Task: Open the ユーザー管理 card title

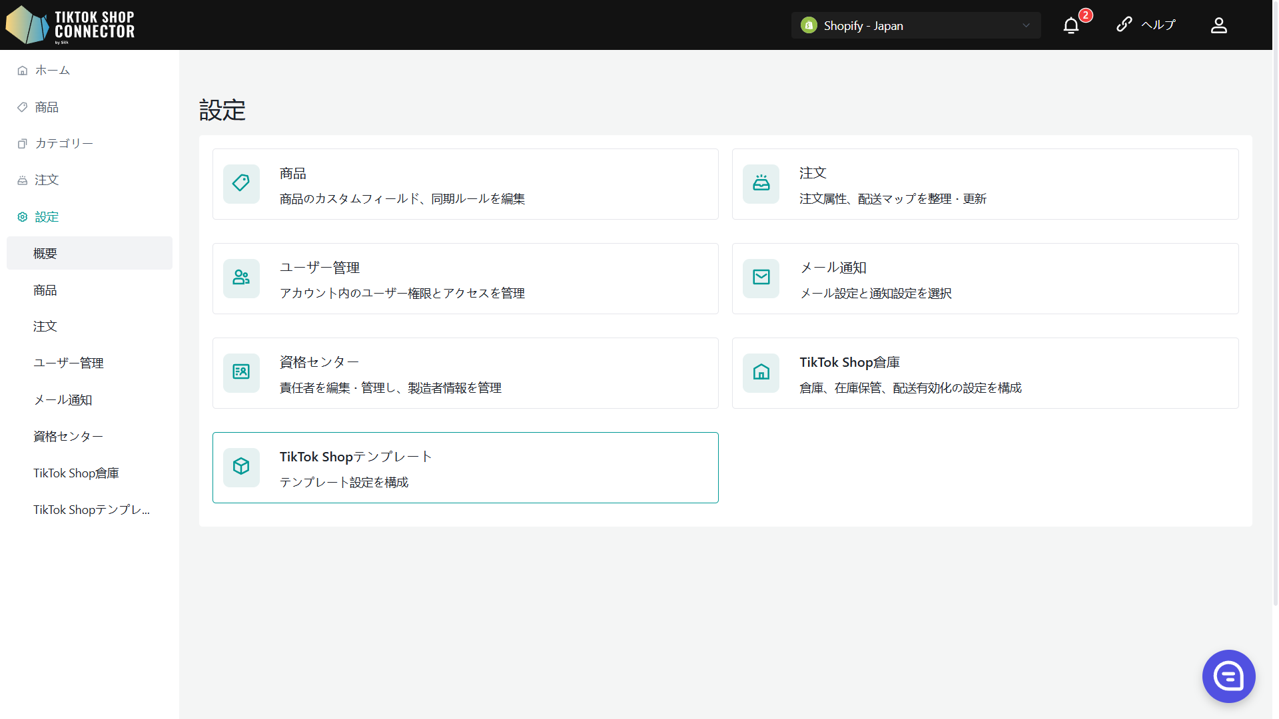Action: (320, 268)
